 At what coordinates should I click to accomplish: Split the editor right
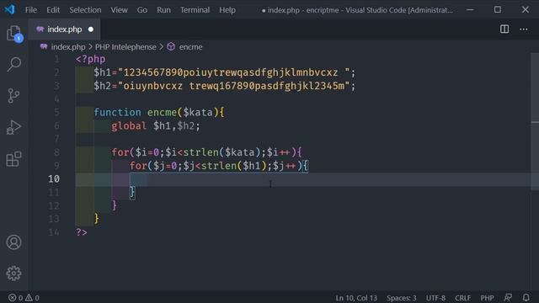point(504,29)
